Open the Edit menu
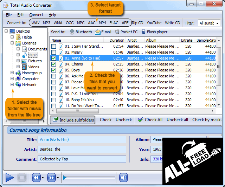Viewport: 225px width, 187px height. pyautogui.click(x=21, y=15)
